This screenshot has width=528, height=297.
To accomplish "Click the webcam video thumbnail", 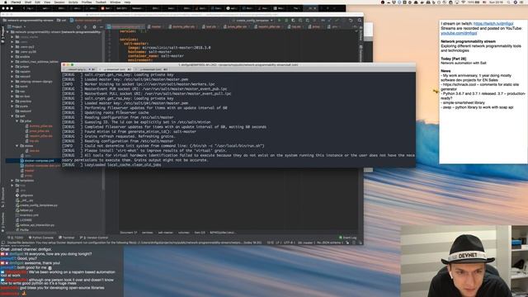I will pyautogui.click(x=464, y=261).
